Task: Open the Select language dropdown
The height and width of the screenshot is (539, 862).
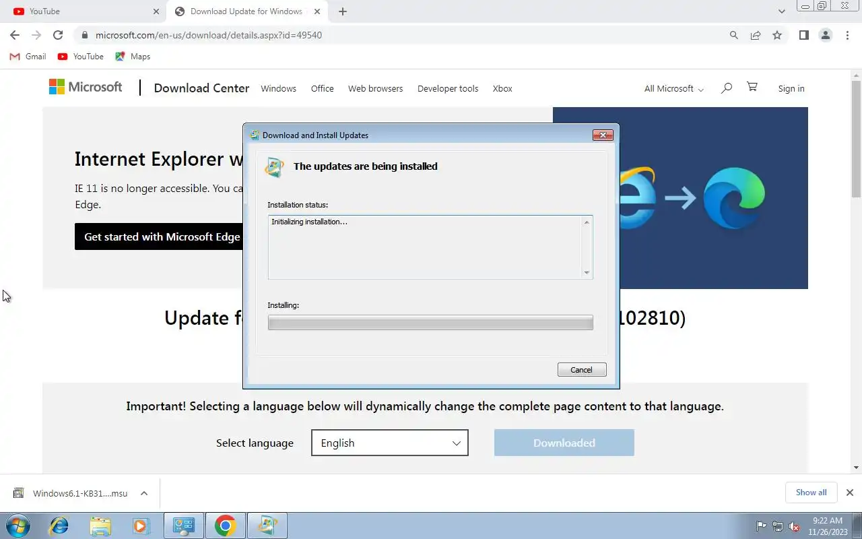Action: click(390, 443)
